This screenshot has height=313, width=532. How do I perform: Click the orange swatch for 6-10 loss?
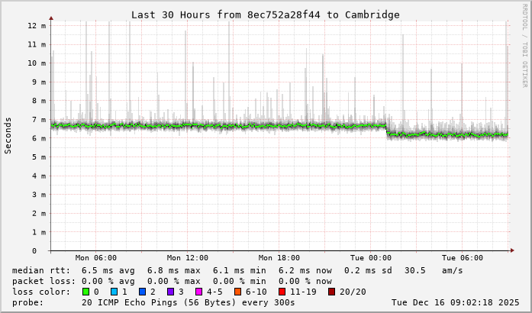[x=237, y=292]
